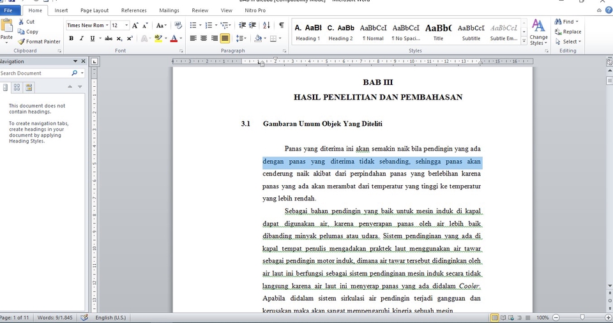Apply Subtitle style
Image resolution: width=613 pixels, height=323 pixels.
pos(471,32)
